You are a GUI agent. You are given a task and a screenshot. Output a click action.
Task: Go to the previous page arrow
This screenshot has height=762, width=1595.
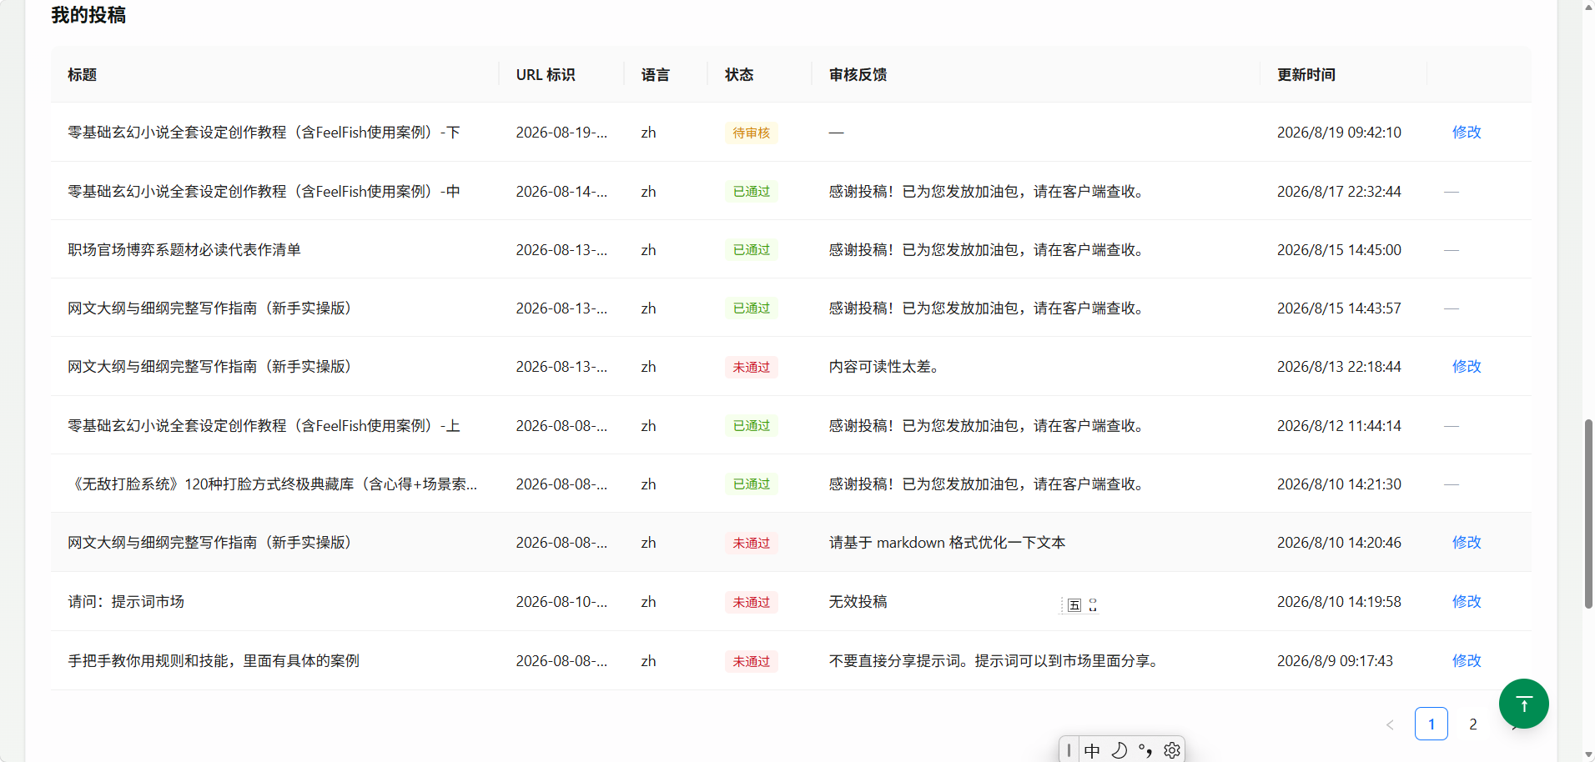[x=1390, y=724]
